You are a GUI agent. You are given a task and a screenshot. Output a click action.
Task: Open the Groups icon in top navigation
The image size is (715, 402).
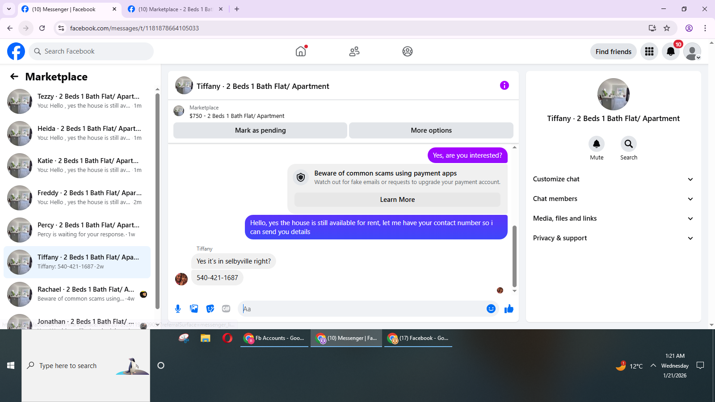[x=408, y=51]
